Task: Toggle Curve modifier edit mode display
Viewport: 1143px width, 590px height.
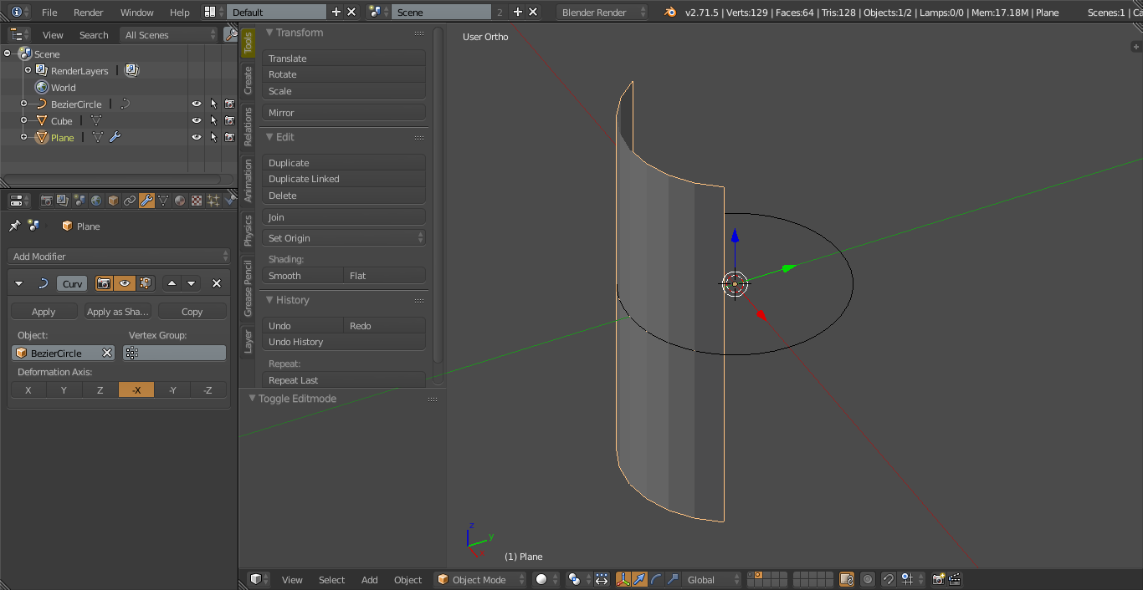Action: click(146, 283)
